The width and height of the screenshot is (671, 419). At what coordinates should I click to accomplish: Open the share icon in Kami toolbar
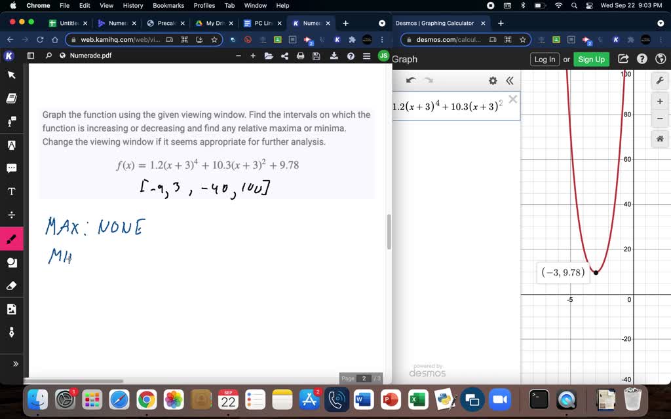284,55
